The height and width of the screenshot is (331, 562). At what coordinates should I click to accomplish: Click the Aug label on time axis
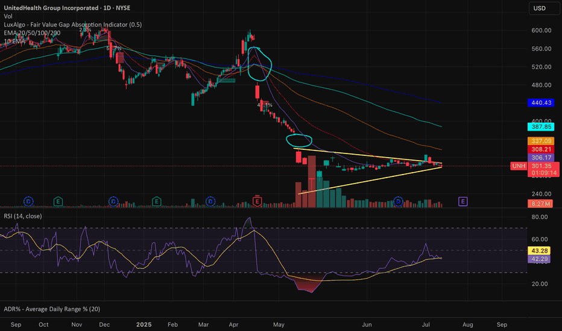pos(468,324)
